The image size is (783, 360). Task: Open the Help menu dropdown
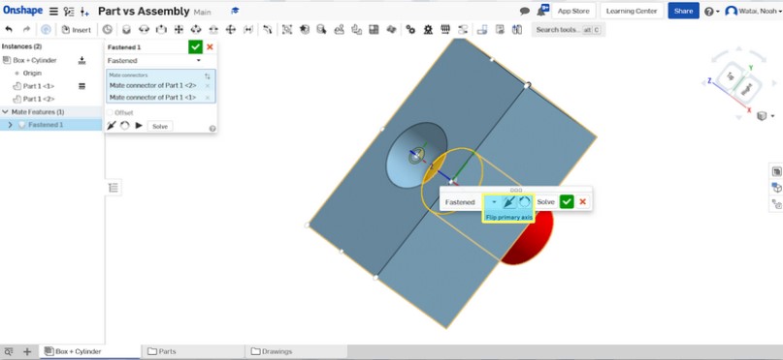click(711, 11)
